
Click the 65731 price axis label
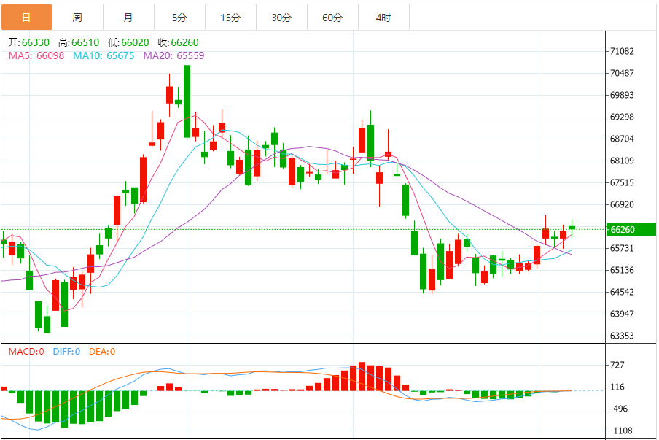point(622,248)
